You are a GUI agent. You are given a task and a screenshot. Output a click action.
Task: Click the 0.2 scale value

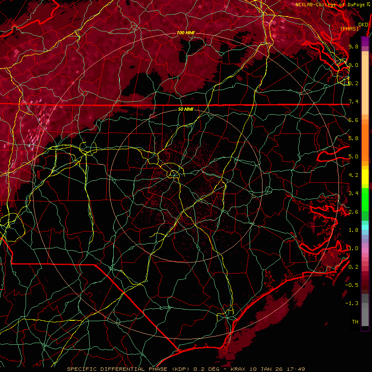(x=353, y=267)
